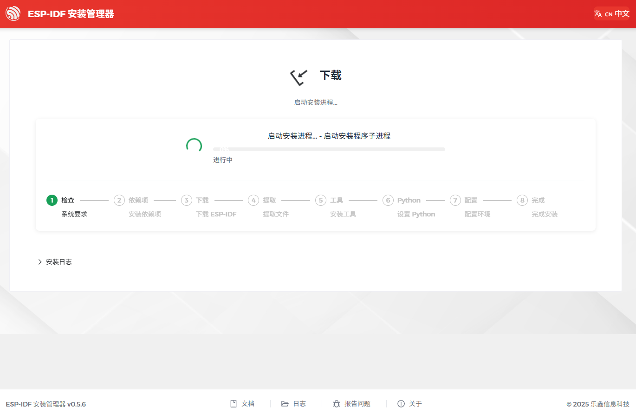Viewport: 636px width, 413px height.
Task: Click the document icon next to 文档
Action: (234, 403)
